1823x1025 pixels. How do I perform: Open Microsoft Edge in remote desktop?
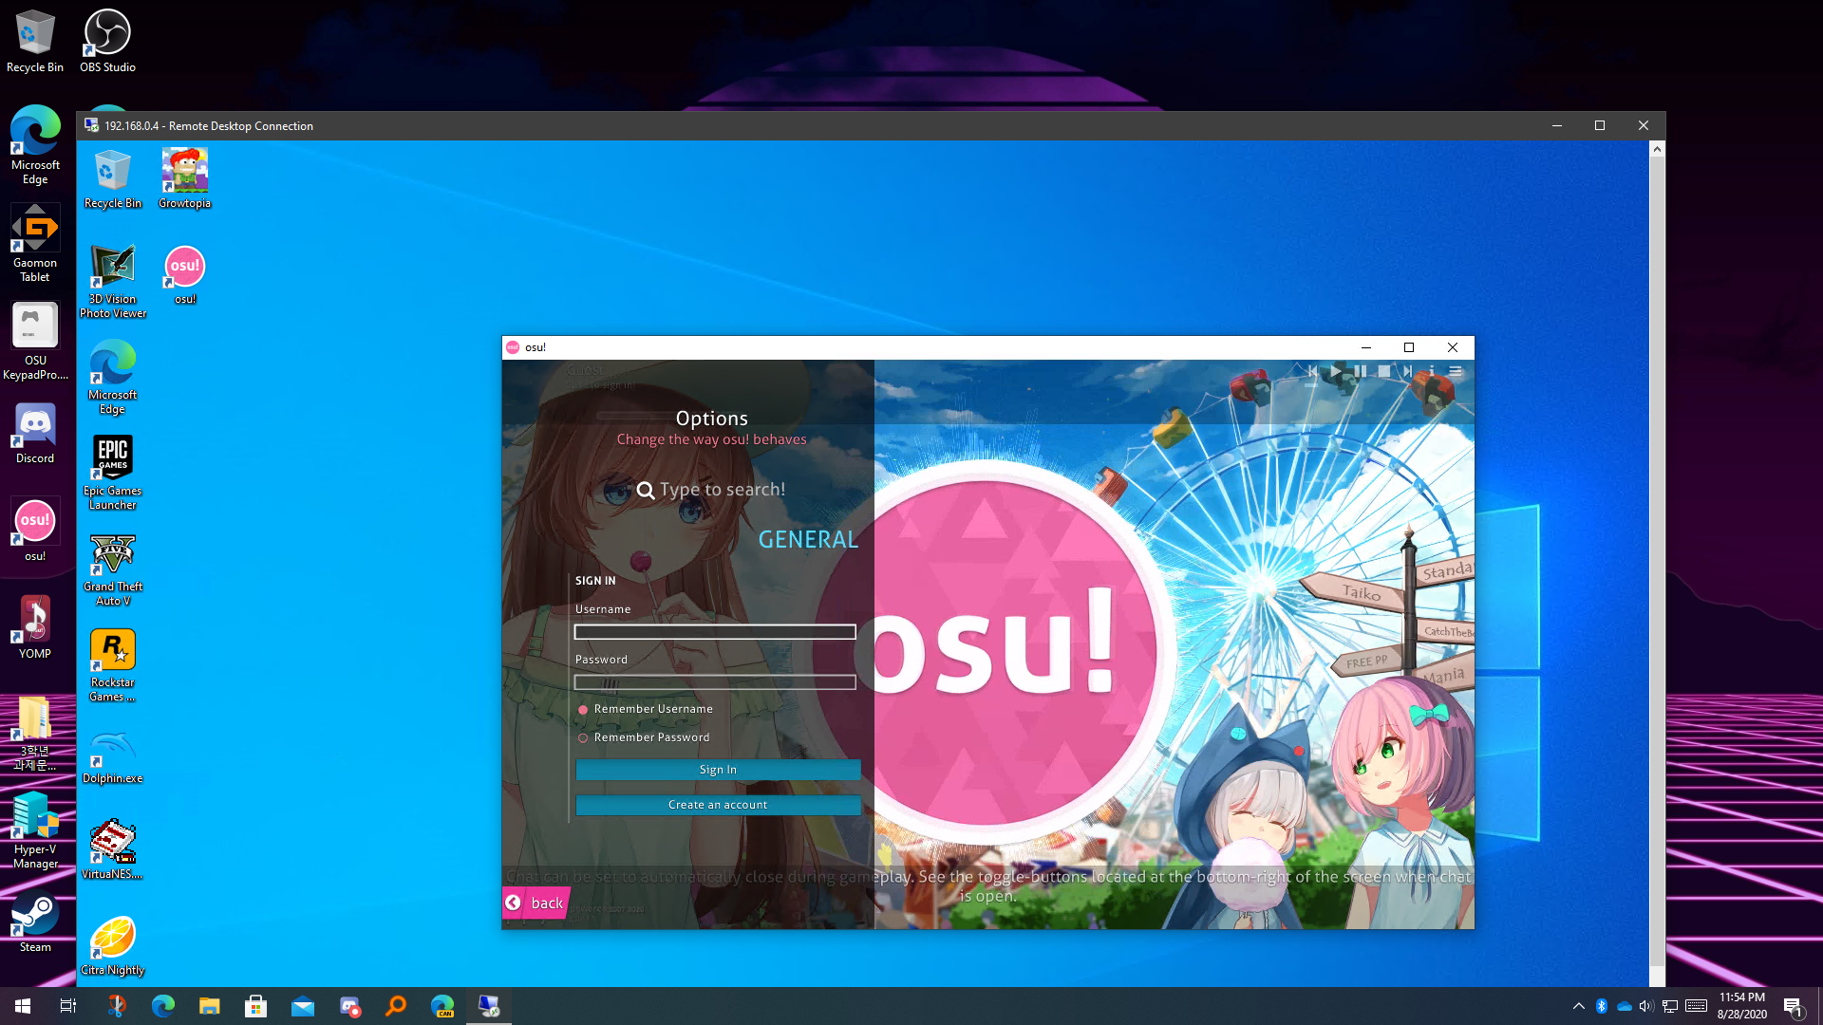click(x=113, y=378)
